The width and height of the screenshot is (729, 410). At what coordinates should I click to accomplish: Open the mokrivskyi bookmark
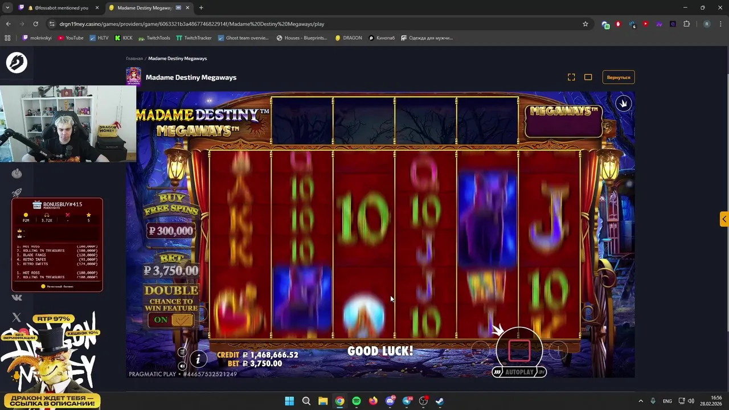(x=36, y=38)
